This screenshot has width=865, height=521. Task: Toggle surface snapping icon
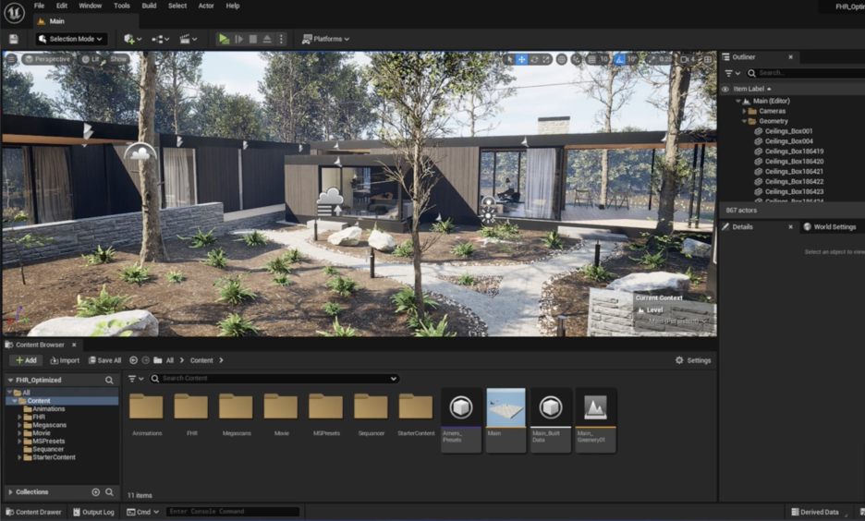(577, 59)
